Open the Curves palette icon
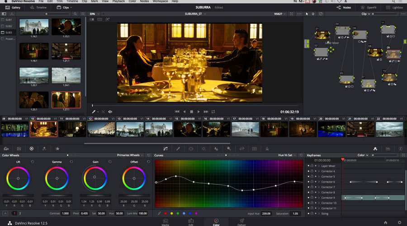407x226 pixels. coord(166,149)
